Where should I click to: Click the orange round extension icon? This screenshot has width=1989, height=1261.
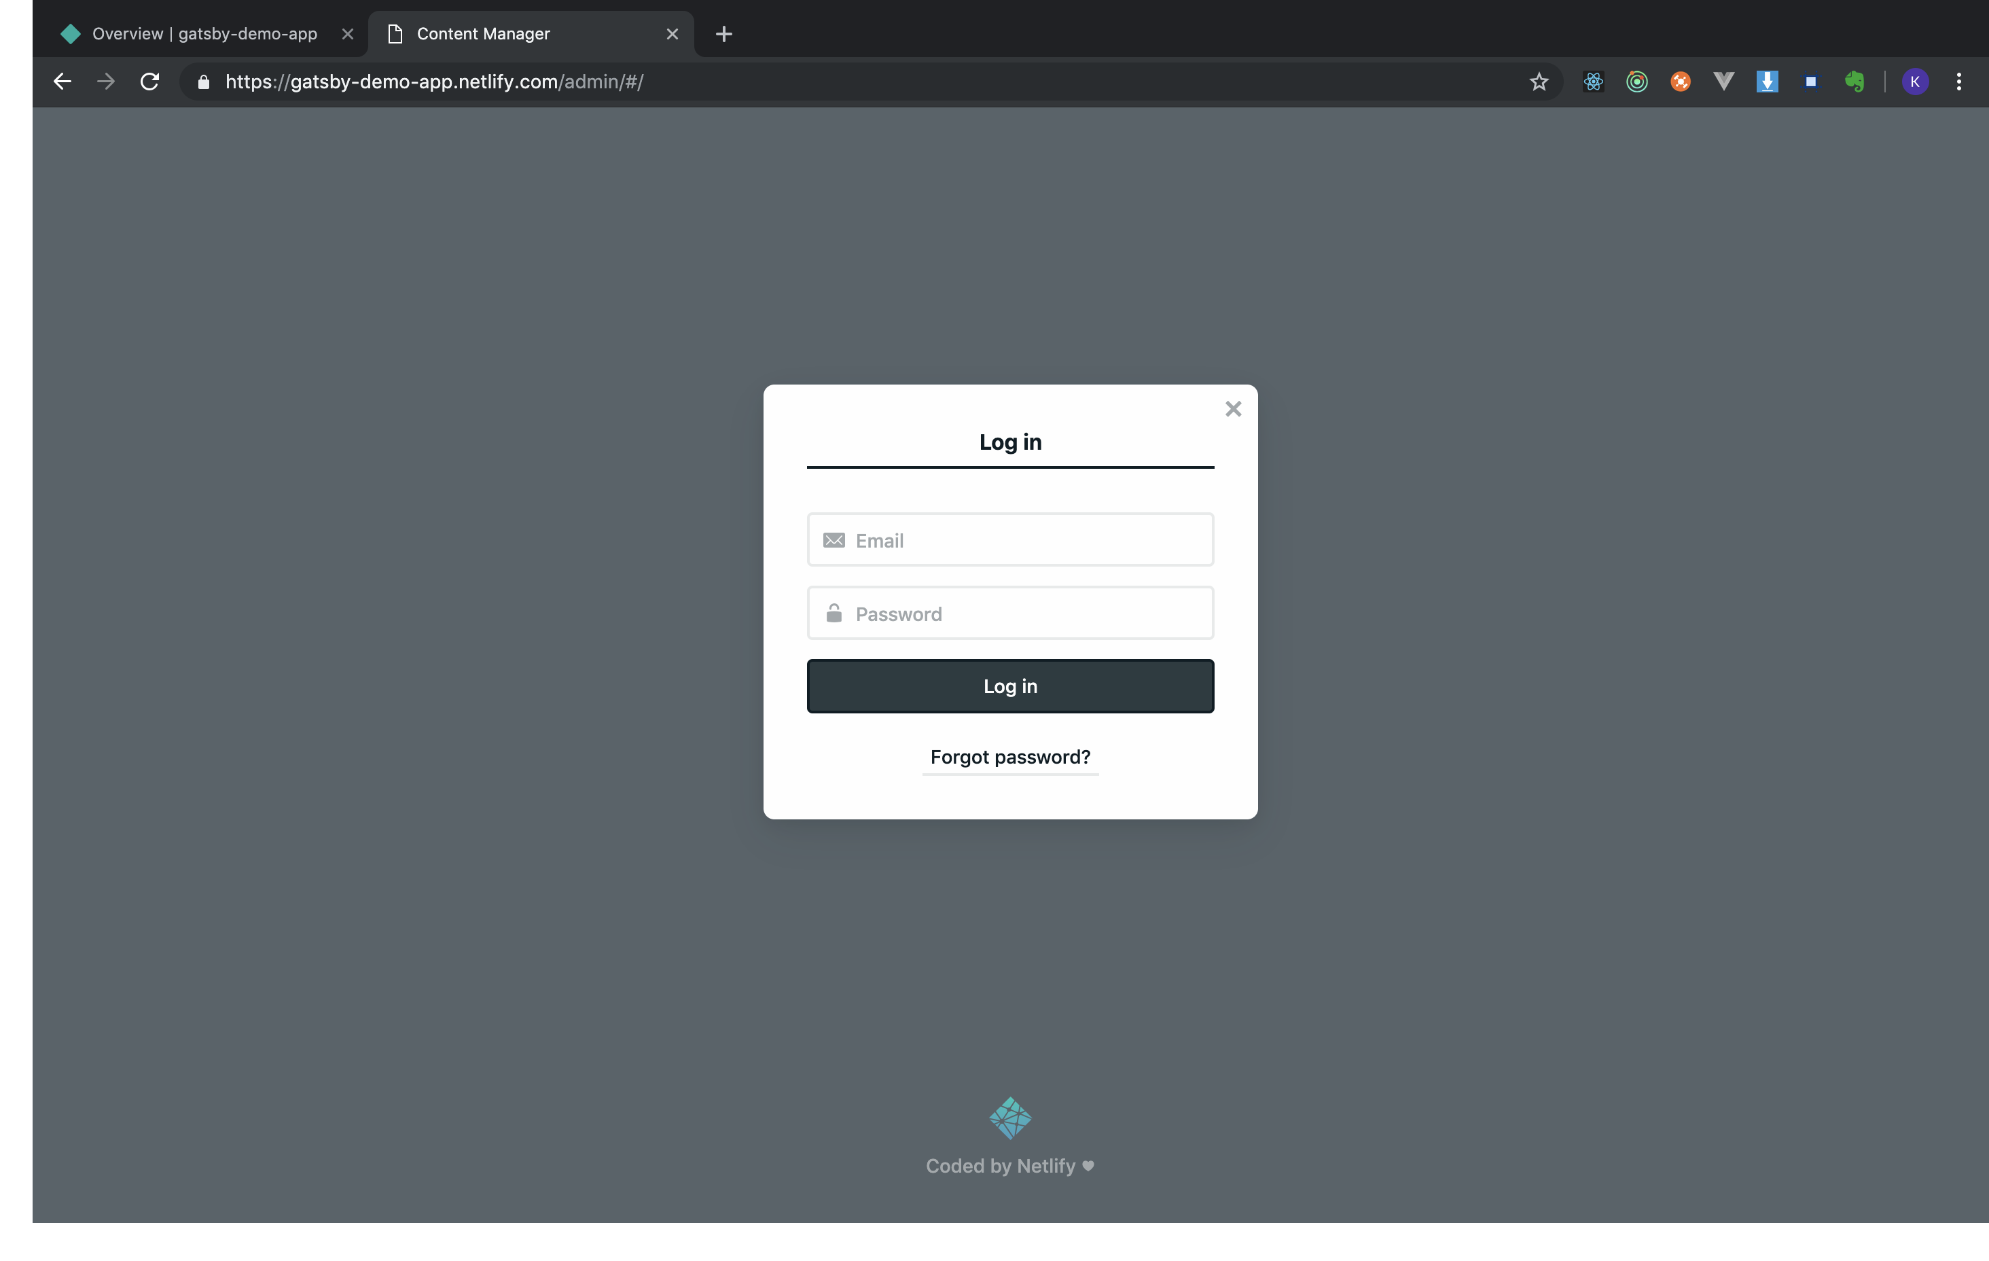coord(1680,82)
